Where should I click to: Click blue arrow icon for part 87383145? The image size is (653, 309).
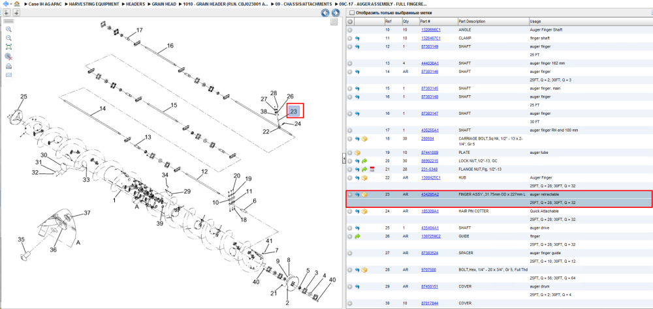[357, 89]
